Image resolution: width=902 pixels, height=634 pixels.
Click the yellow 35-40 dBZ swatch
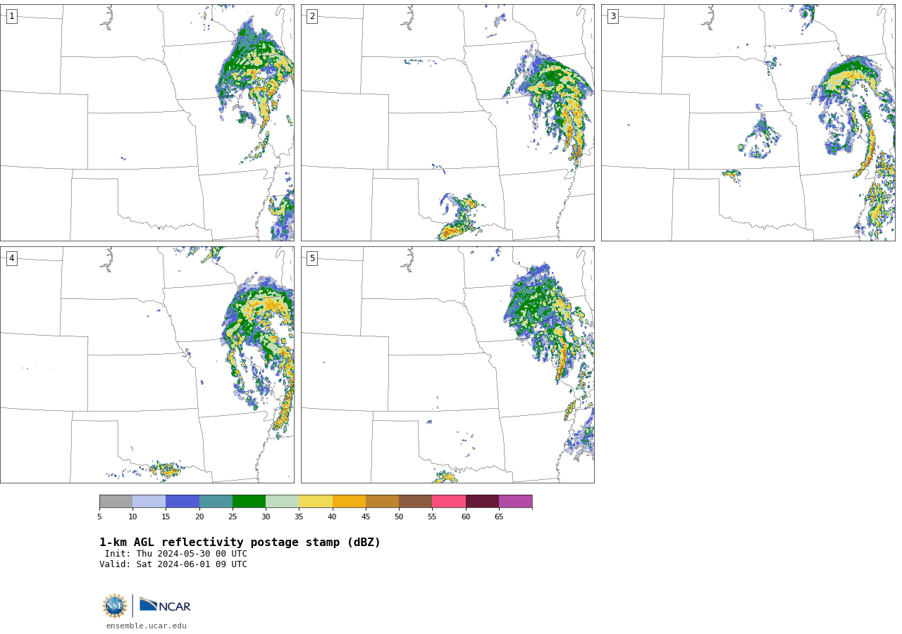point(316,502)
